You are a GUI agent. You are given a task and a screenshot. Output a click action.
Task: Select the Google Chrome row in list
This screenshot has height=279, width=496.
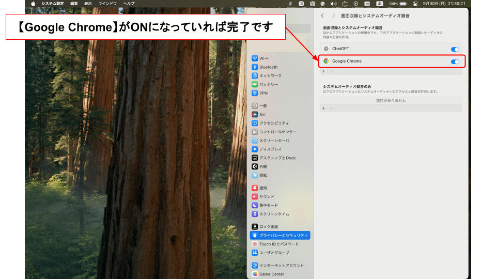click(382, 61)
